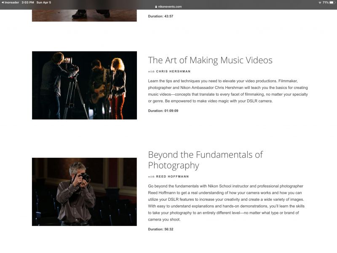Screen dimensions: 337x253
Task: Select instructor name CHRIS HERSHMAN
Action: pos(174,72)
